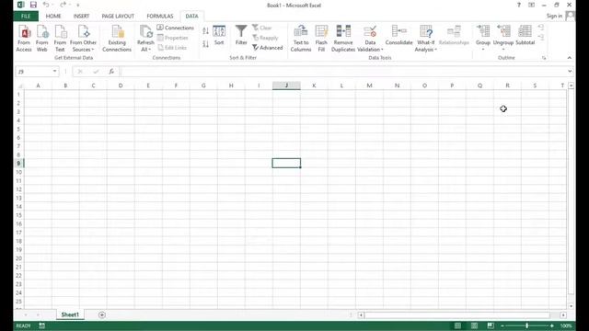Screen dimensions: 589x331
Task: Select the DATA tab
Action: 191,17
